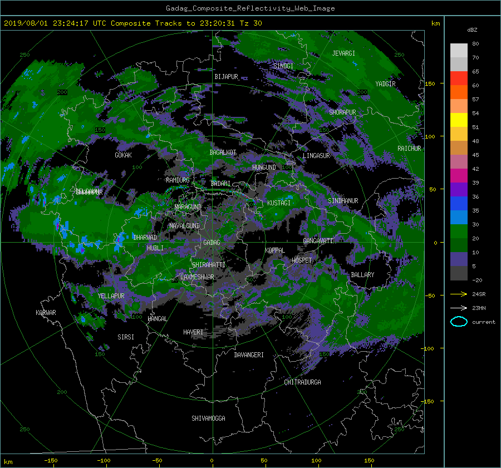501x468 pixels.
Task: Pick the dark gray -20 to 5 dBZ swatch
Action: [459, 273]
